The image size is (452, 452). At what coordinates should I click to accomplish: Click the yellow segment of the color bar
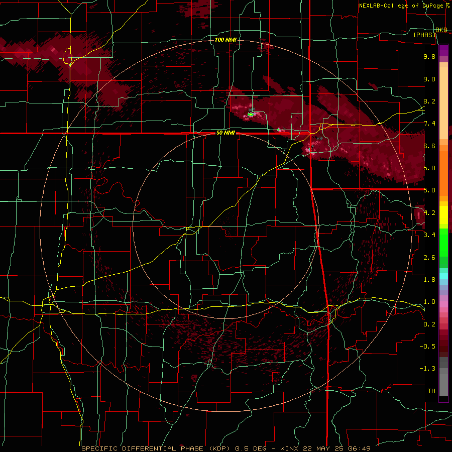tap(443, 215)
